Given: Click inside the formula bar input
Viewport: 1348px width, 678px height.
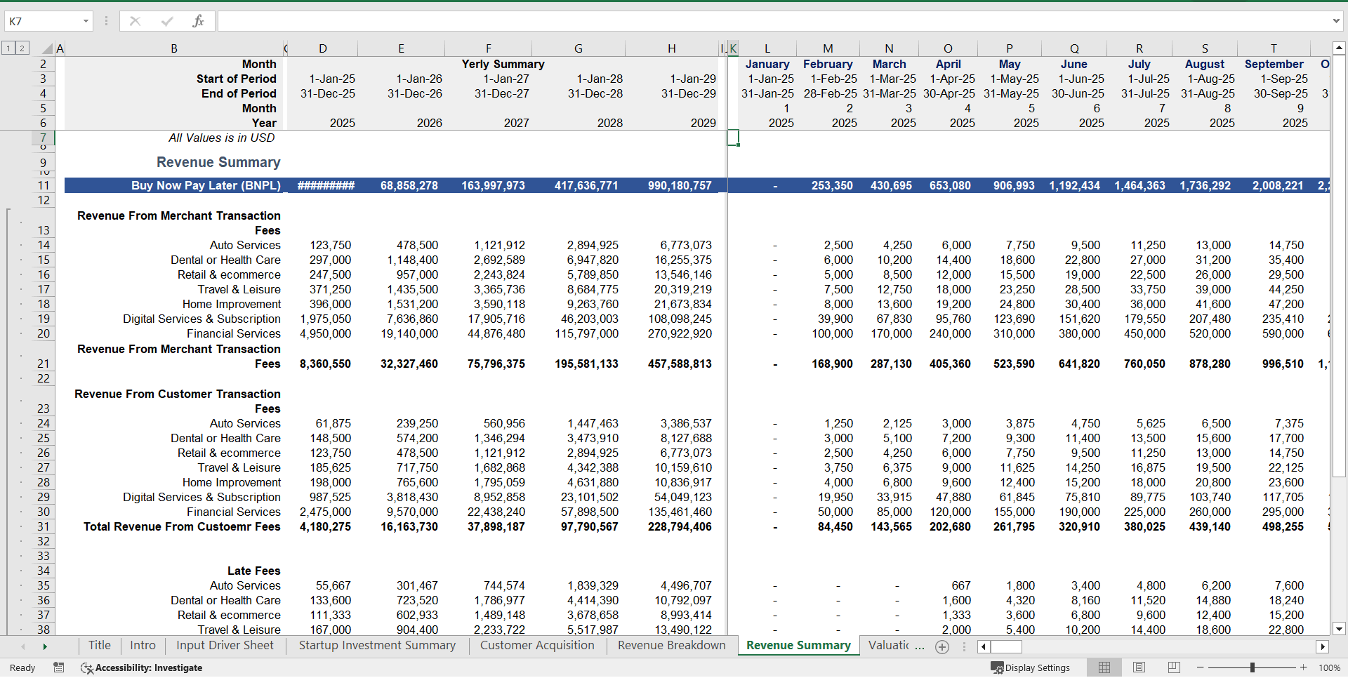Looking at the screenshot, I should pyautogui.click(x=772, y=21).
